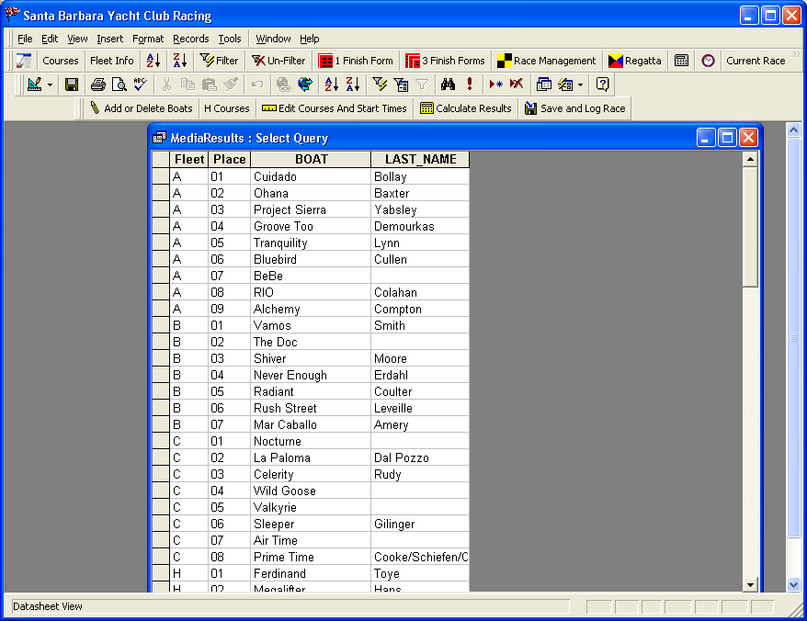Click the row selector for Cuidado
Viewport: 807px width, 621px height.
[x=161, y=176]
